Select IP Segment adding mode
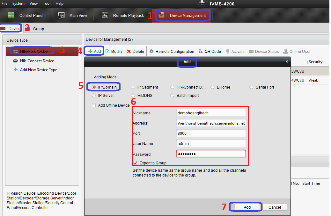331x216 pixels. click(133, 87)
